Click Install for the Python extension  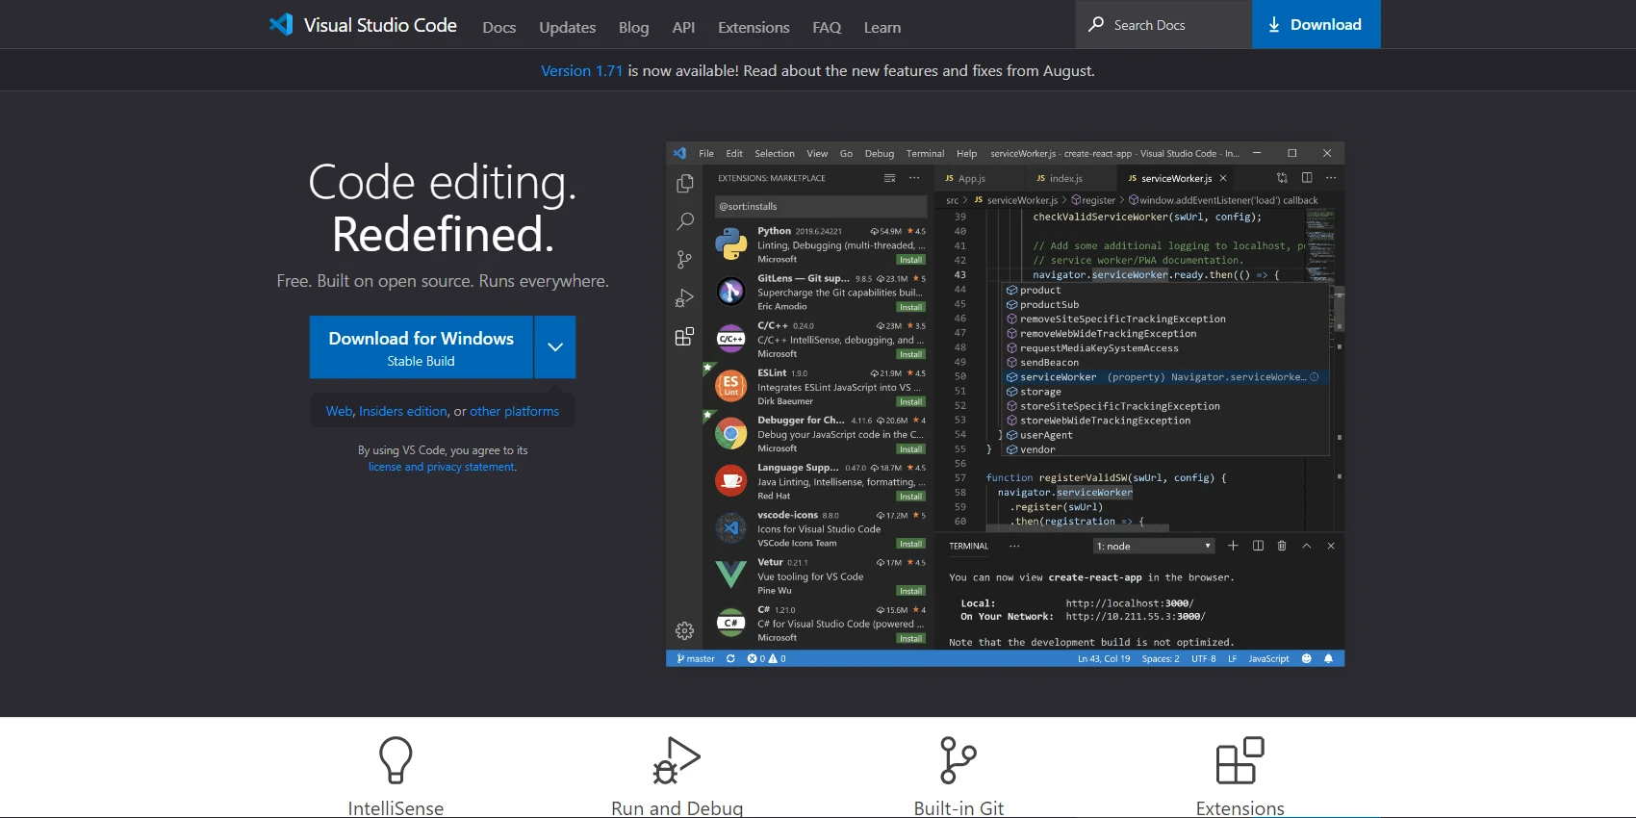coord(910,260)
